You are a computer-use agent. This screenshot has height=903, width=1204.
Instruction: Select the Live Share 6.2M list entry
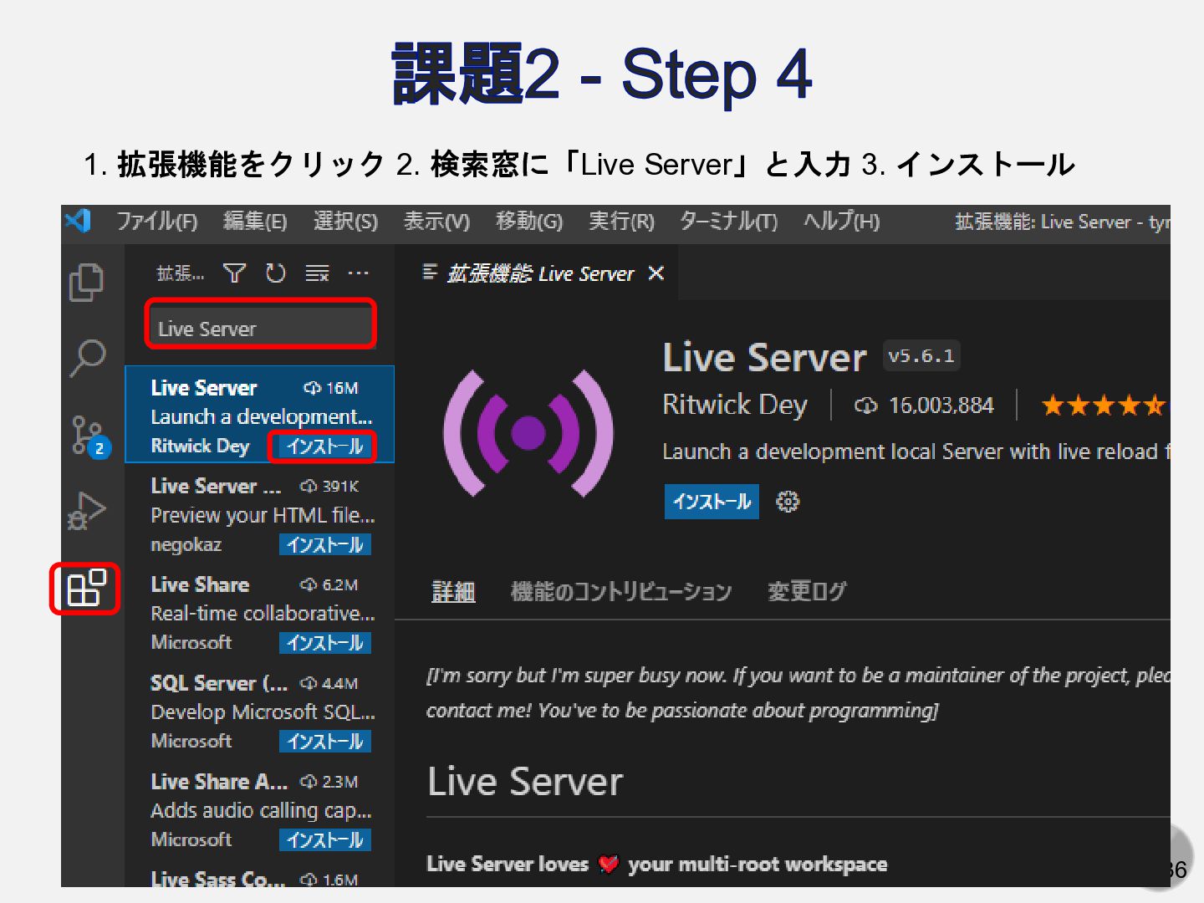(259, 612)
